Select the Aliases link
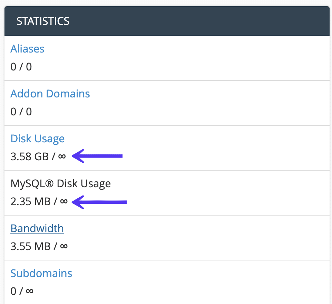Viewport: 332px width, 304px height. point(27,49)
